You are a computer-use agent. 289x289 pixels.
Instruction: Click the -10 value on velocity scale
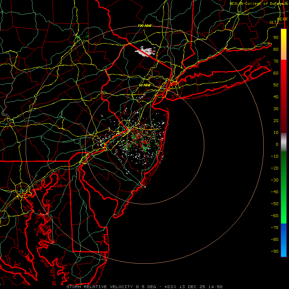275,156
